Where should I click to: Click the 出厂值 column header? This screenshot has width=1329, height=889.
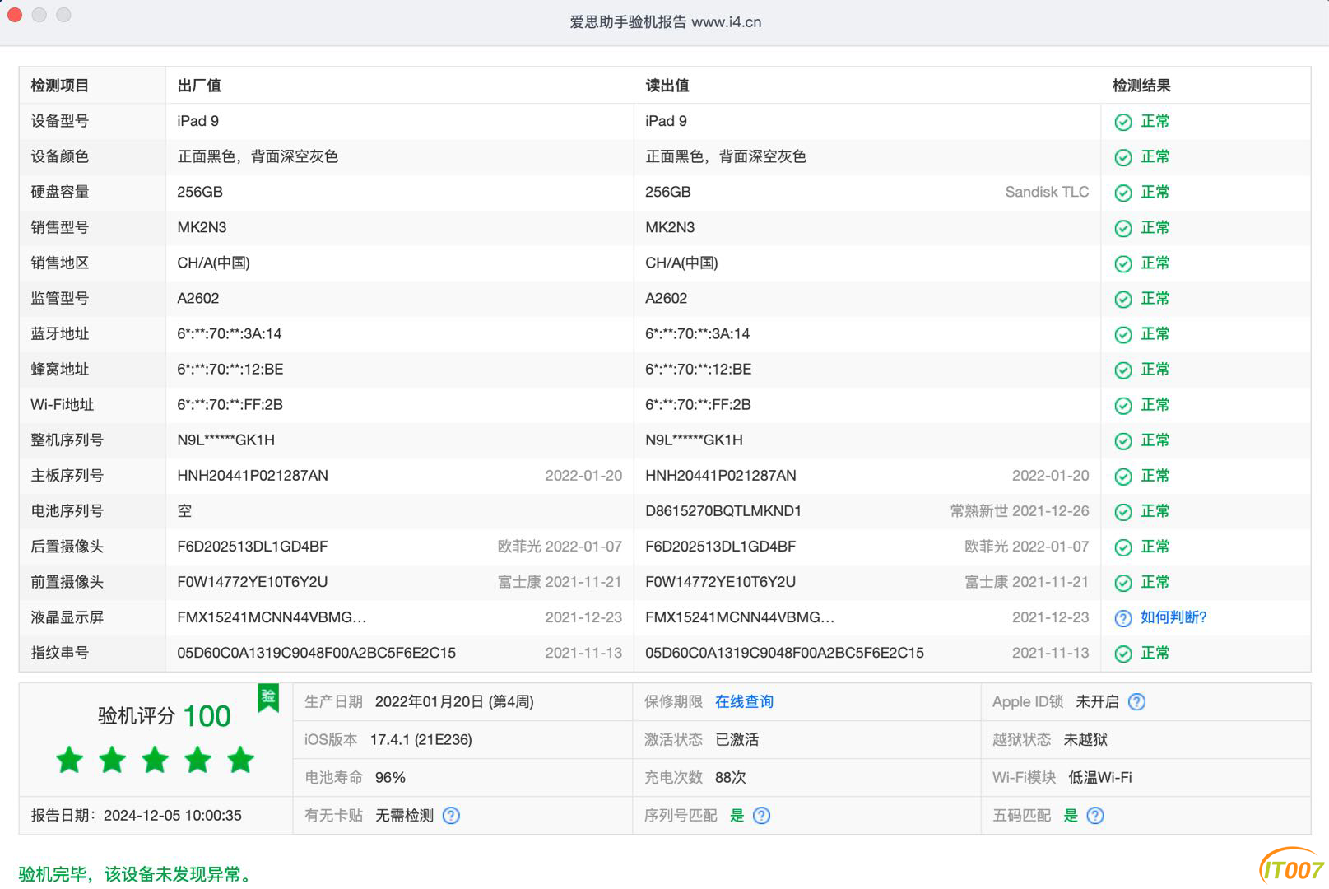[199, 86]
